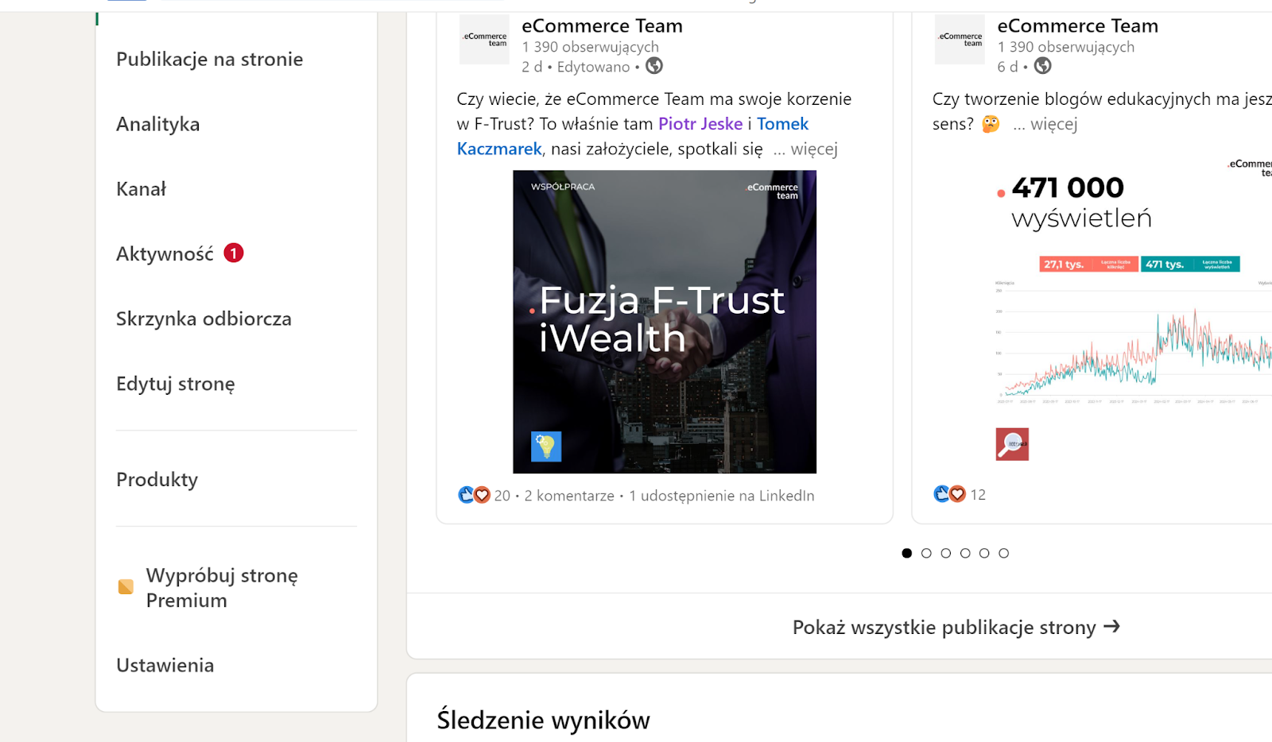
Task: Click the 12 reactions count
Action: [978, 495]
